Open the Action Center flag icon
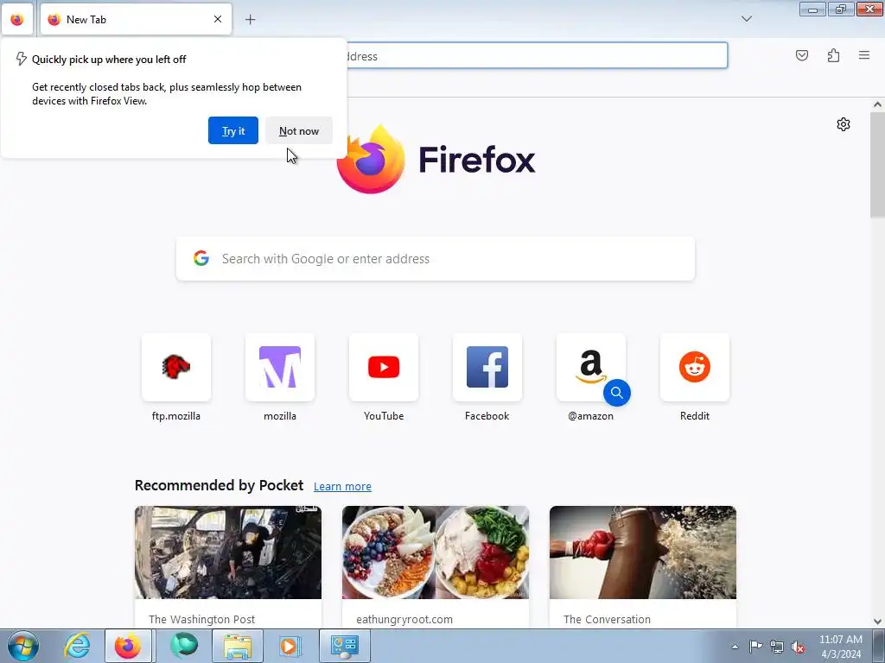Image resolution: width=885 pixels, height=663 pixels. pyautogui.click(x=755, y=647)
